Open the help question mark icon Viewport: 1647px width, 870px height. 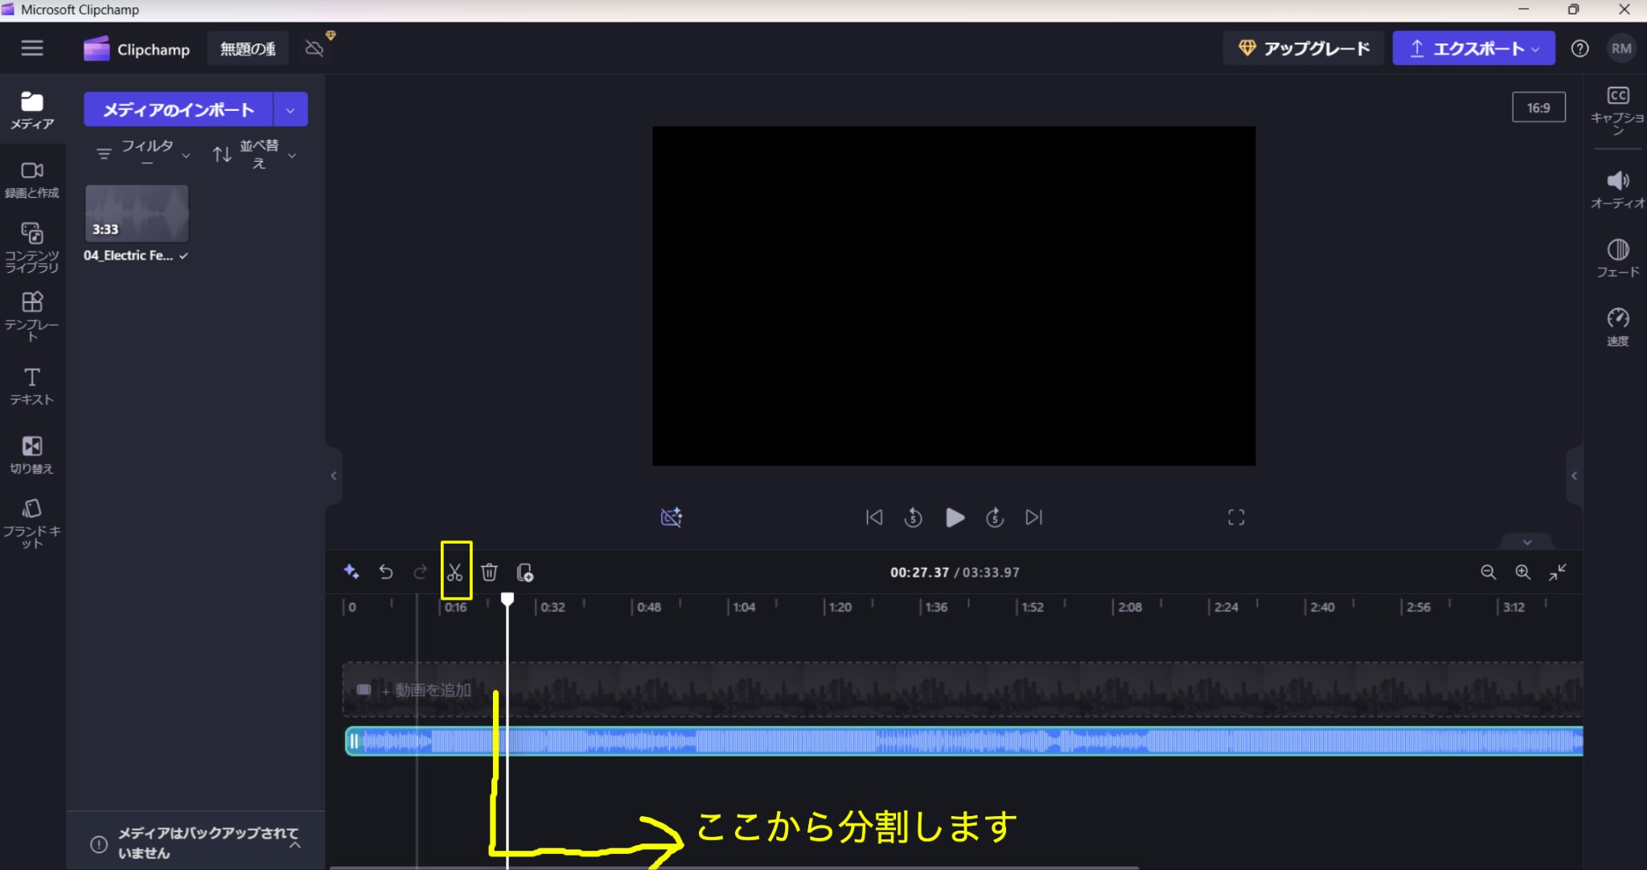[x=1579, y=48]
